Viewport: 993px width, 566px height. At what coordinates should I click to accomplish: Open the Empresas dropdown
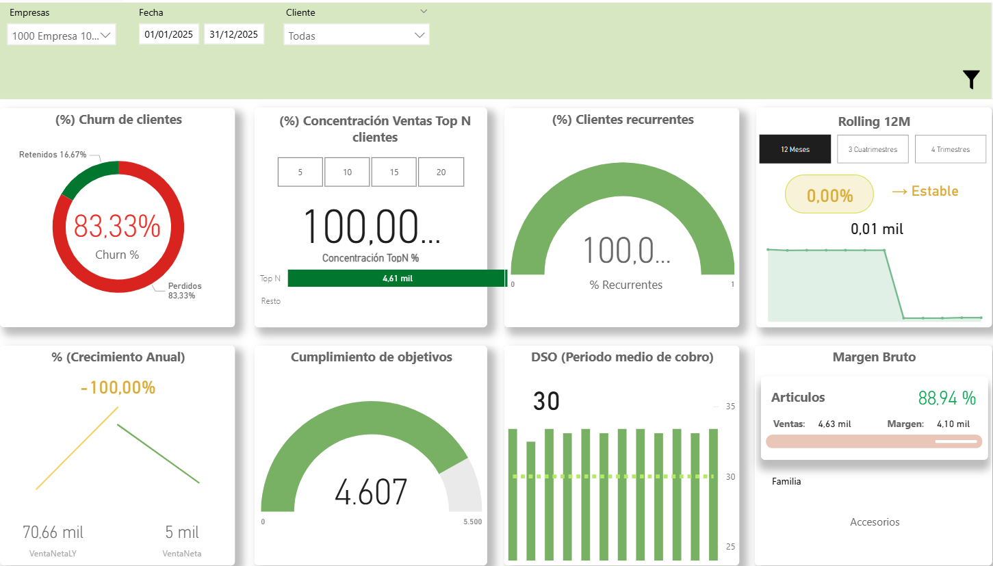62,36
